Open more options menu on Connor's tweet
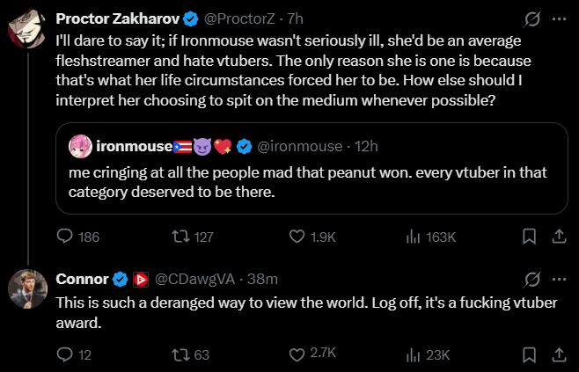579x372 pixels. tap(559, 280)
